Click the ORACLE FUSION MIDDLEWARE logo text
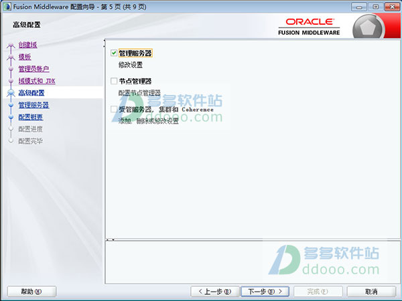 coord(309,27)
